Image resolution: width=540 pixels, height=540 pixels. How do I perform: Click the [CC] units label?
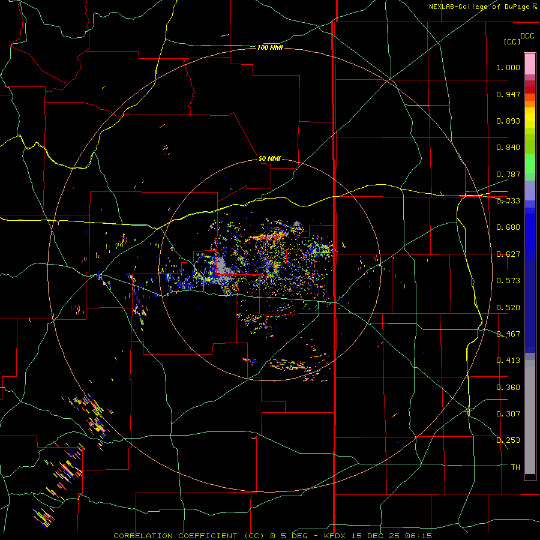pos(512,41)
